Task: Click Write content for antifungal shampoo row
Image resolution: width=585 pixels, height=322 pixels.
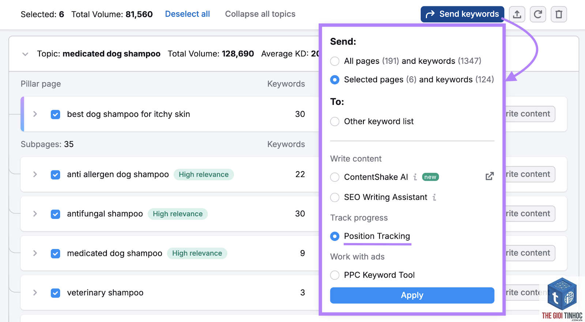Action: tap(530, 214)
